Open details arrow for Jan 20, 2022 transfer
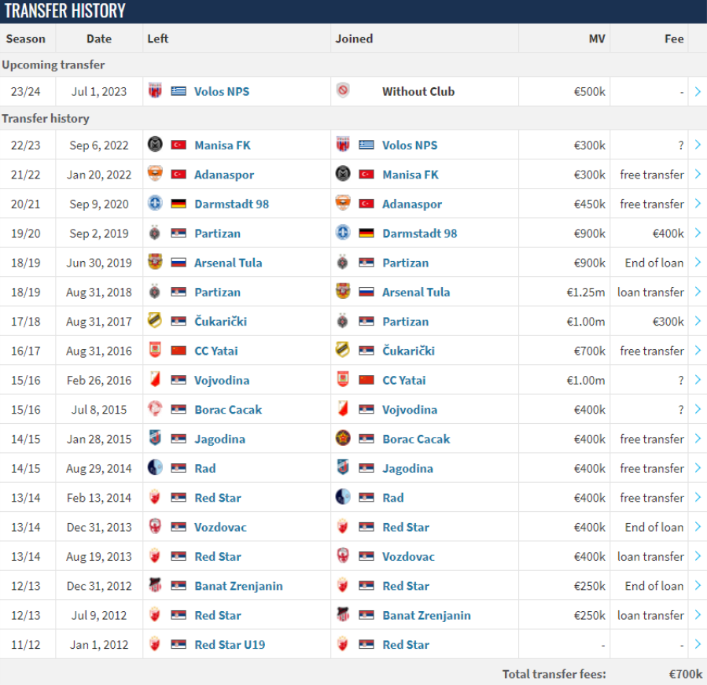The image size is (707, 685). point(698,174)
